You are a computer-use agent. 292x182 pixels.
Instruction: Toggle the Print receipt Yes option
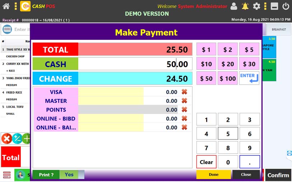click(69, 174)
